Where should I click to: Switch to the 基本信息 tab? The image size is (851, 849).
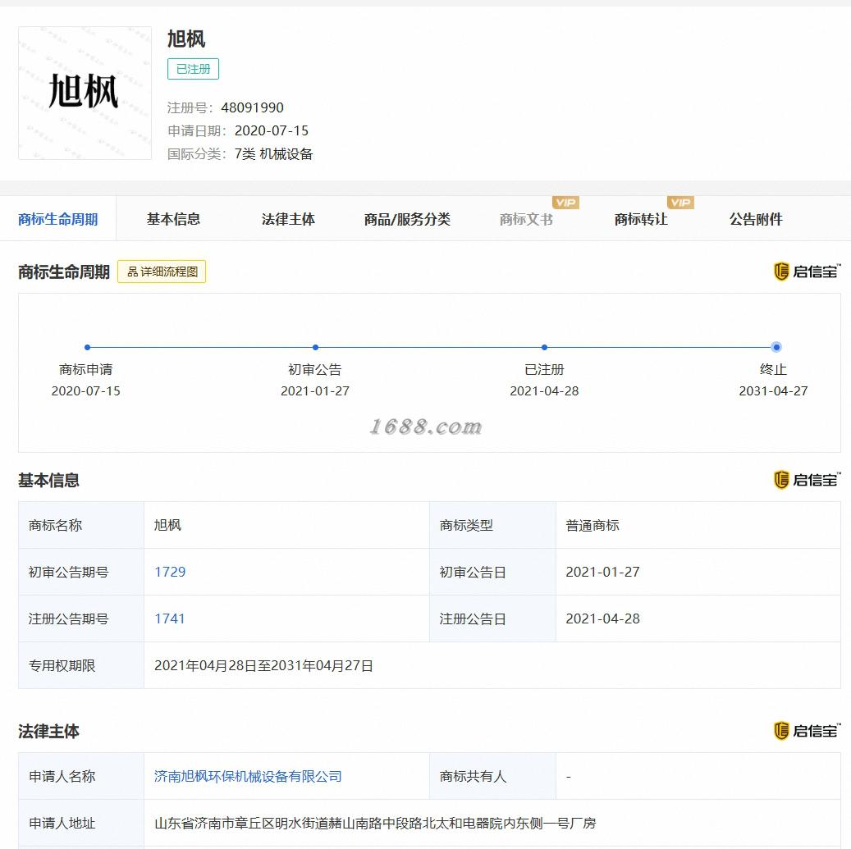click(x=173, y=219)
